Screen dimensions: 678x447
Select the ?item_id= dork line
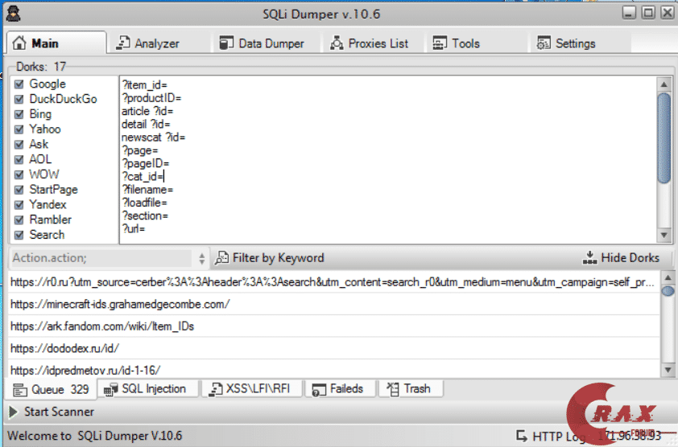144,85
